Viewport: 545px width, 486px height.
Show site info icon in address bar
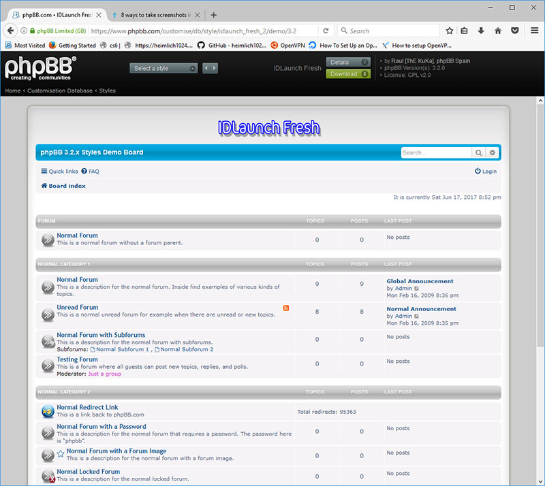pos(24,31)
